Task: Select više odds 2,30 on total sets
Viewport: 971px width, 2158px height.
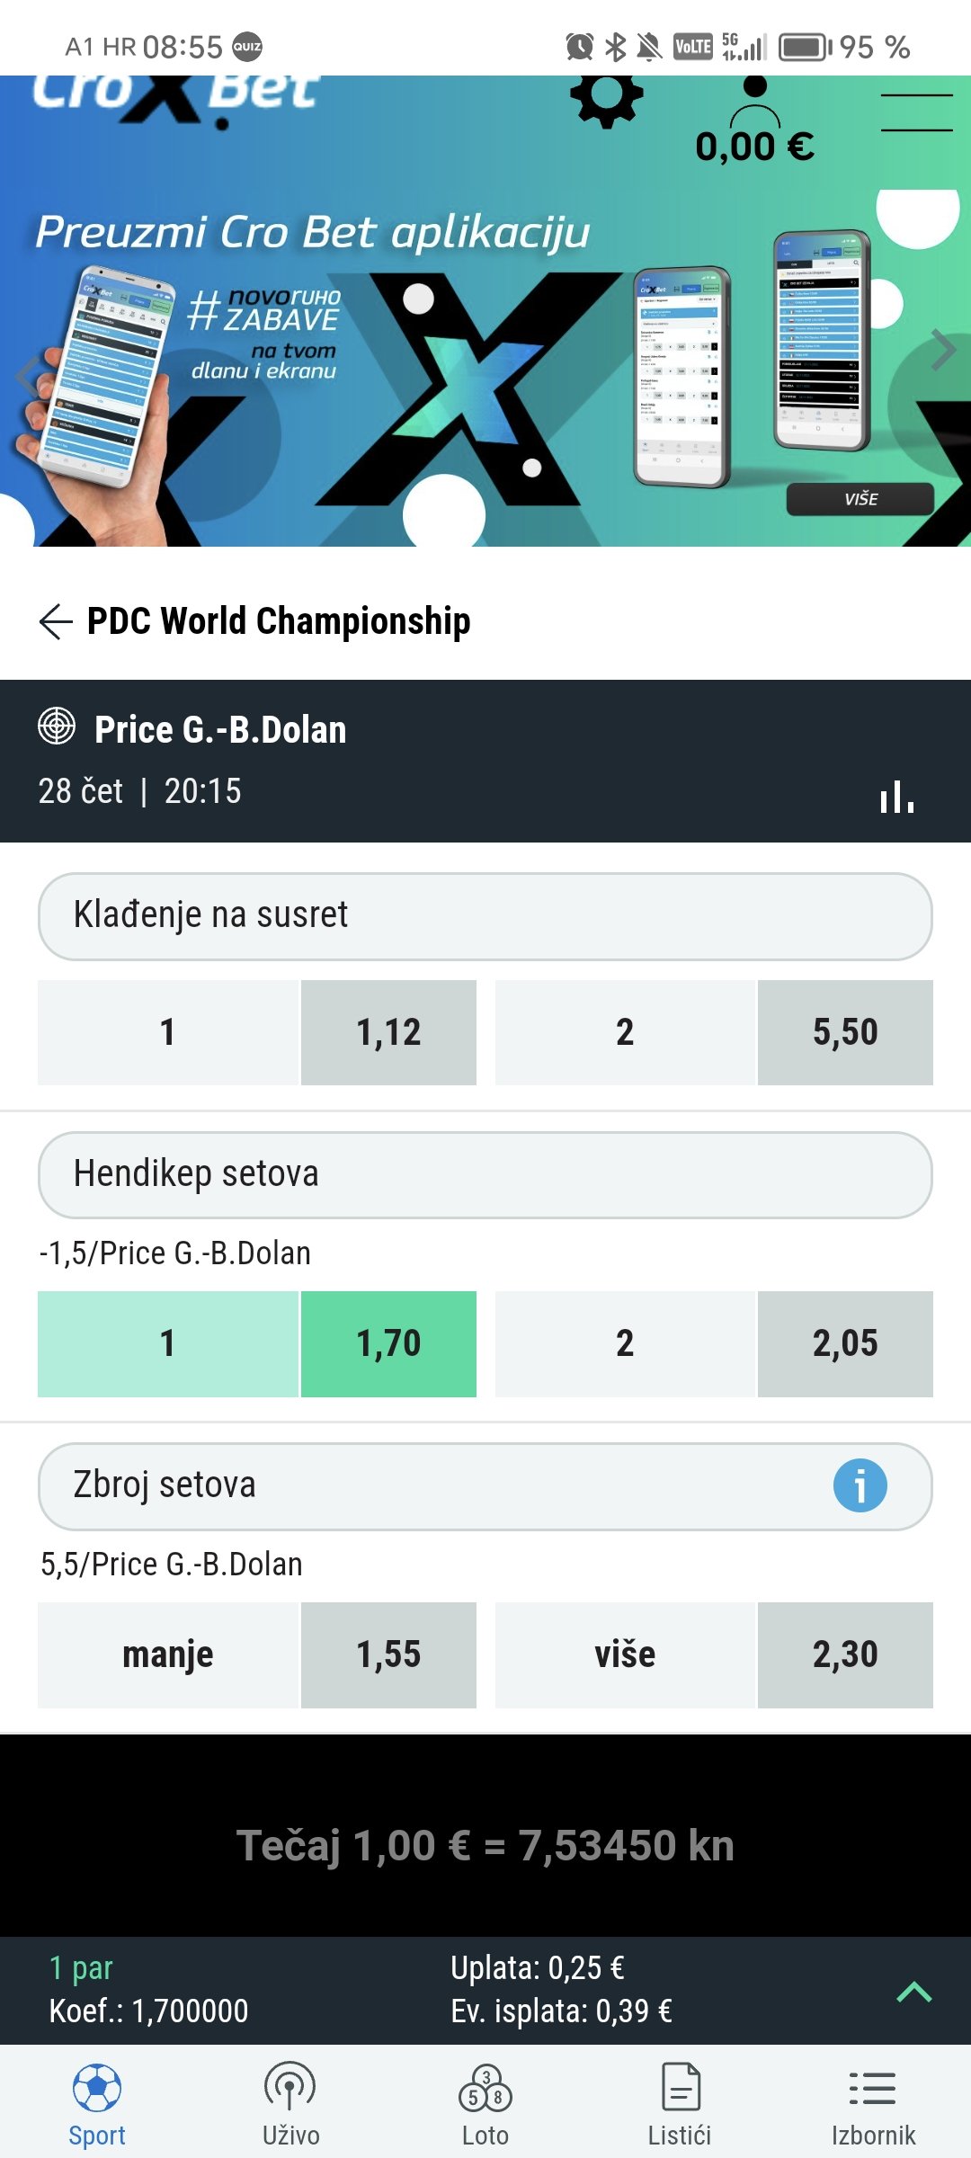Action: [x=845, y=1655]
